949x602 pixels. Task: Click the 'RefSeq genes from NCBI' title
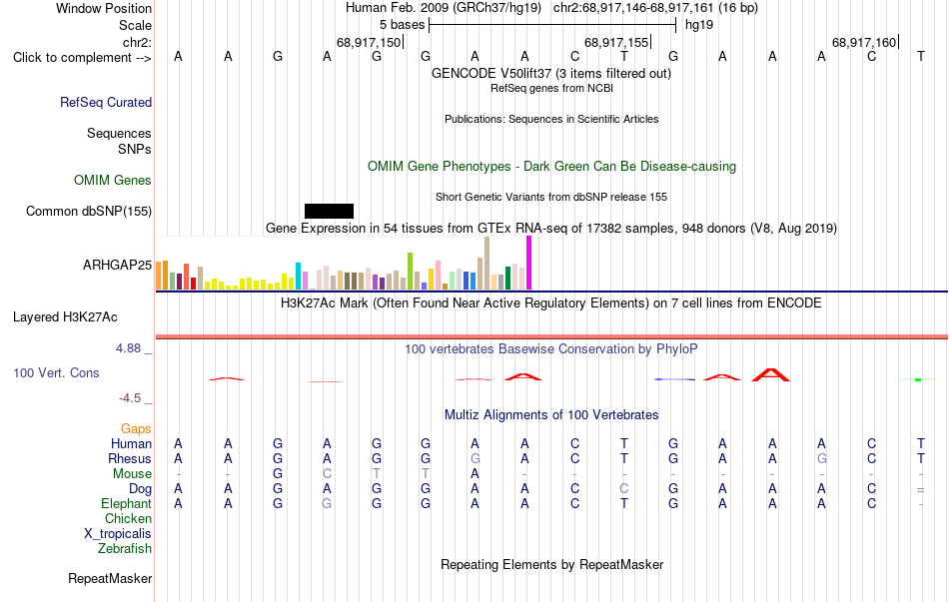[x=551, y=88]
